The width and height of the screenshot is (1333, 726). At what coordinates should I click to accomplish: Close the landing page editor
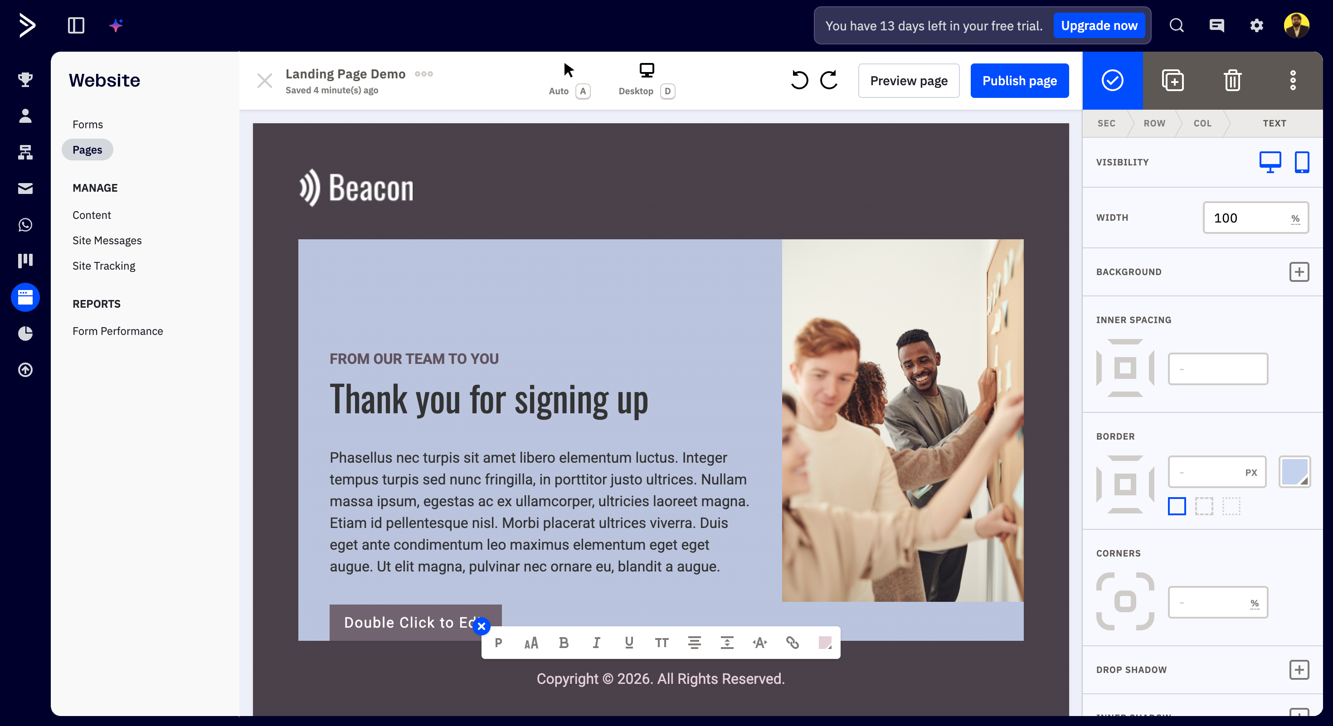tap(264, 81)
